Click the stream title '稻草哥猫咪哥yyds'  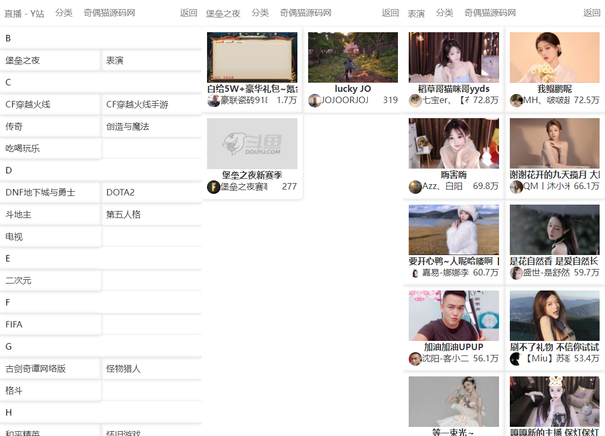click(454, 89)
